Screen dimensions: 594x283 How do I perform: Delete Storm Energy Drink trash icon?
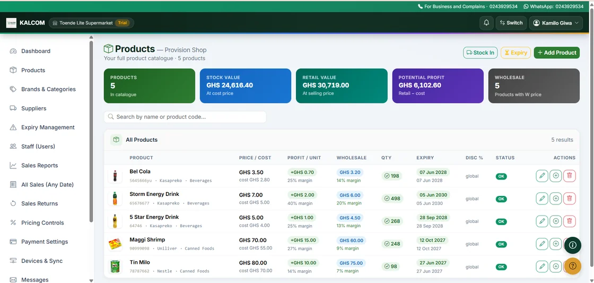[x=570, y=199]
